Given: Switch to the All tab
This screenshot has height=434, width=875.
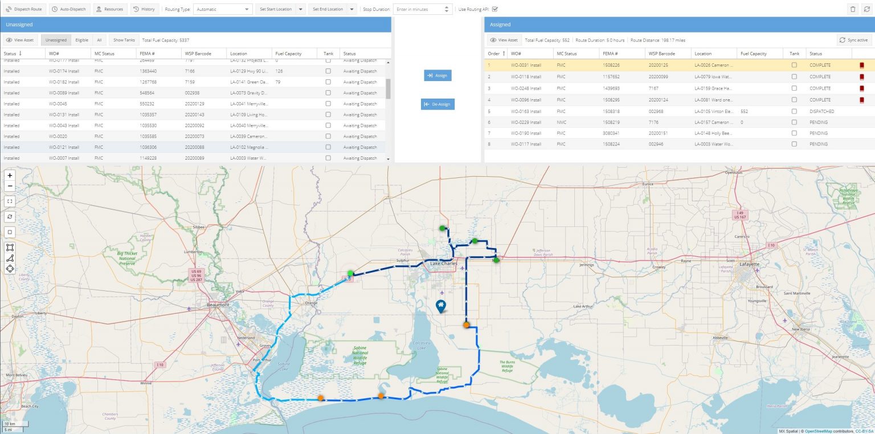Looking at the screenshot, I should [x=98, y=40].
